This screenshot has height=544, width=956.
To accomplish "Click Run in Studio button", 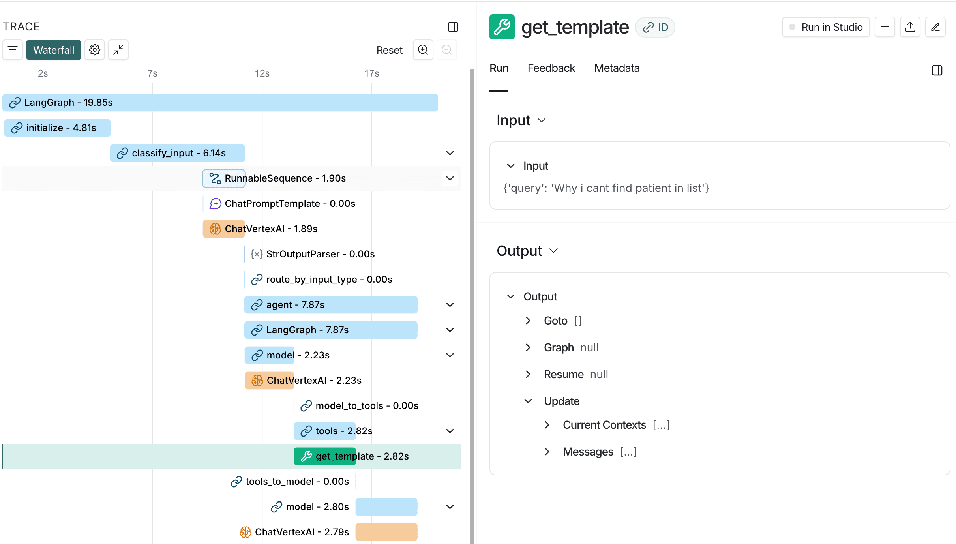I will (826, 27).
